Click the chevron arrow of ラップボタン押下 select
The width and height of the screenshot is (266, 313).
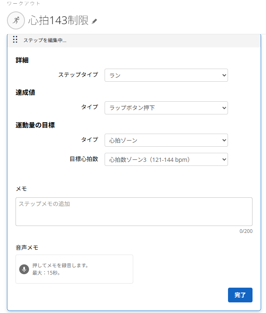point(224,108)
